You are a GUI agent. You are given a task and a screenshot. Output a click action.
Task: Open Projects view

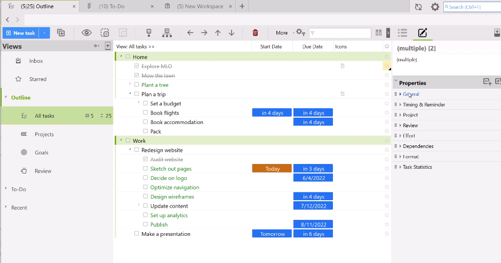click(x=44, y=134)
